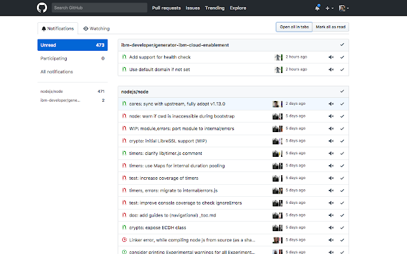This screenshot has height=254, width=407.
Task: Mark 'timers: use Maps' notification as read
Action: tap(342, 166)
